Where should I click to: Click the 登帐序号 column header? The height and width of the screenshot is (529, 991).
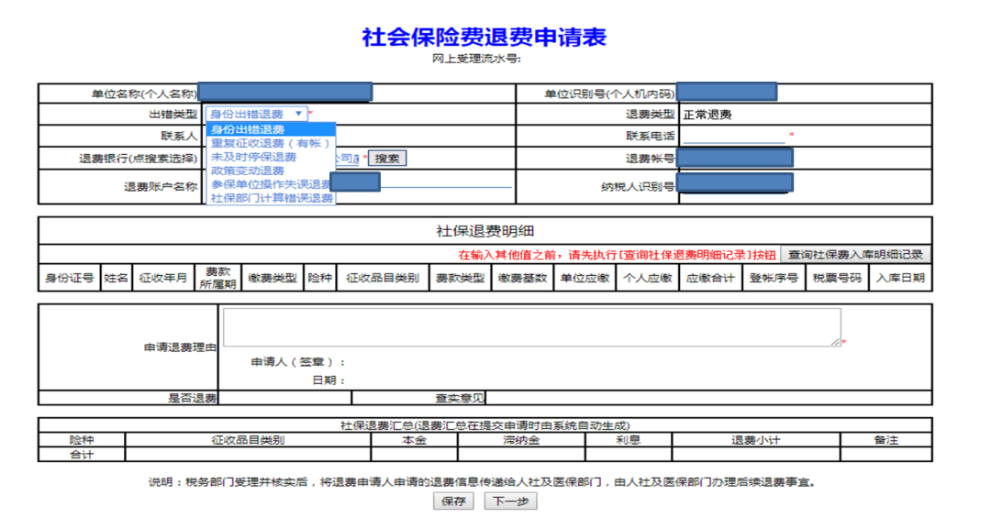pos(774,278)
